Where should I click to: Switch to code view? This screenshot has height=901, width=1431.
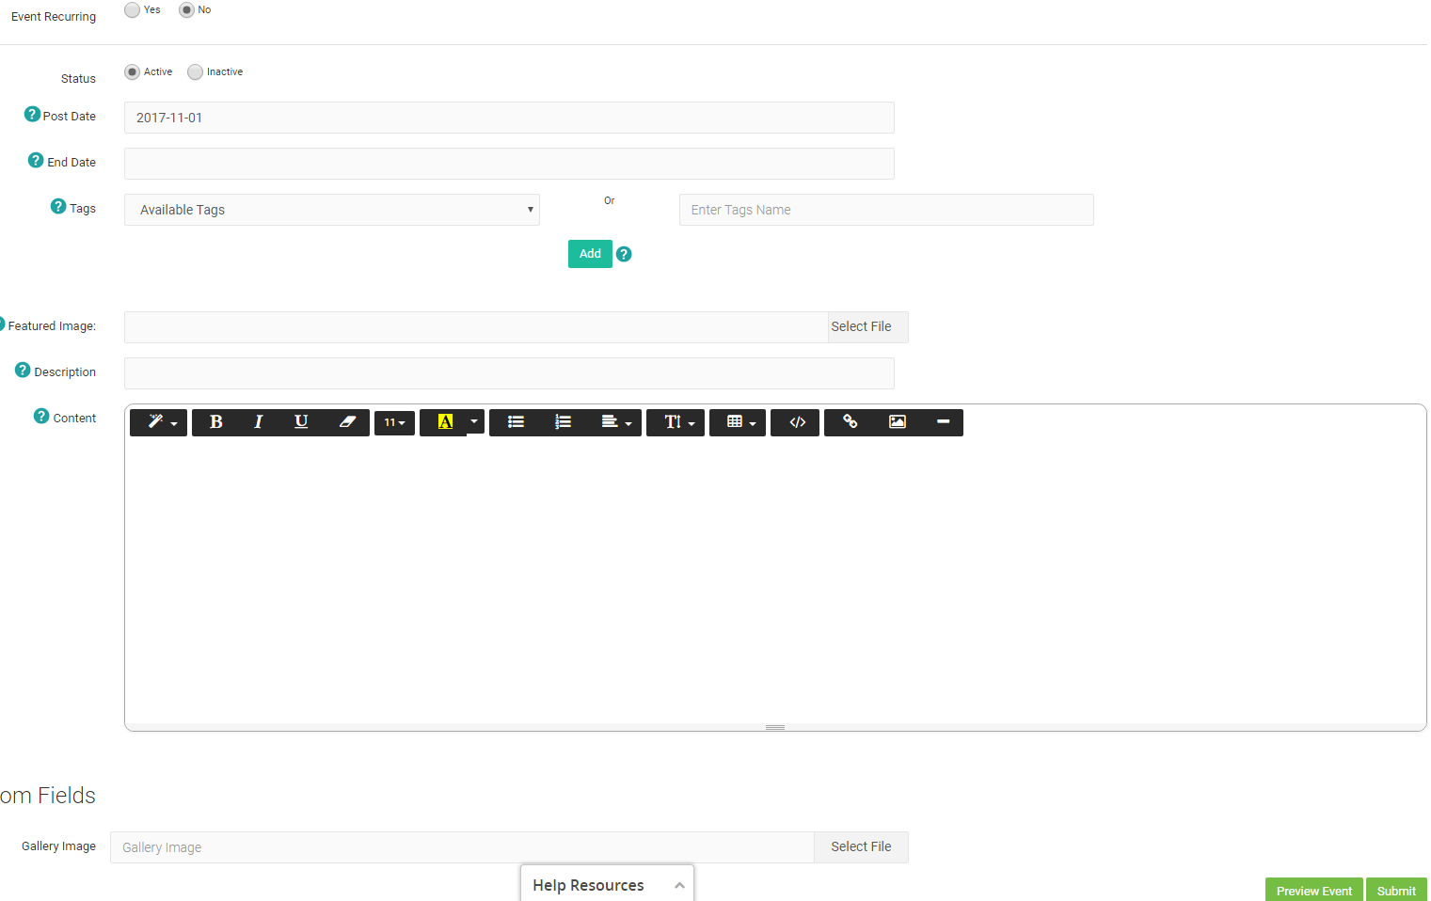[796, 422]
